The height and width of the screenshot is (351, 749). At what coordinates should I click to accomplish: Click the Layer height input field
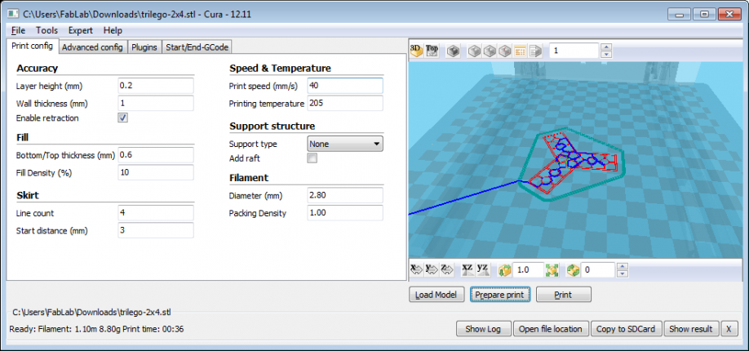click(156, 86)
